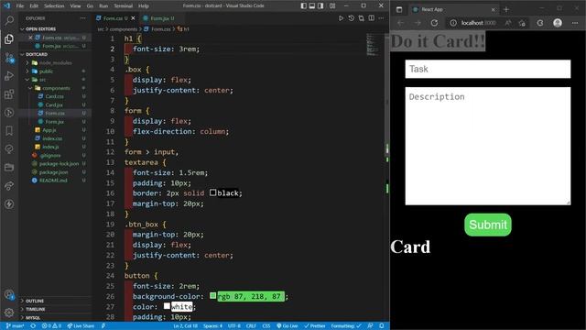
Task: Open a new tab in Edge
Action: tap(506, 9)
